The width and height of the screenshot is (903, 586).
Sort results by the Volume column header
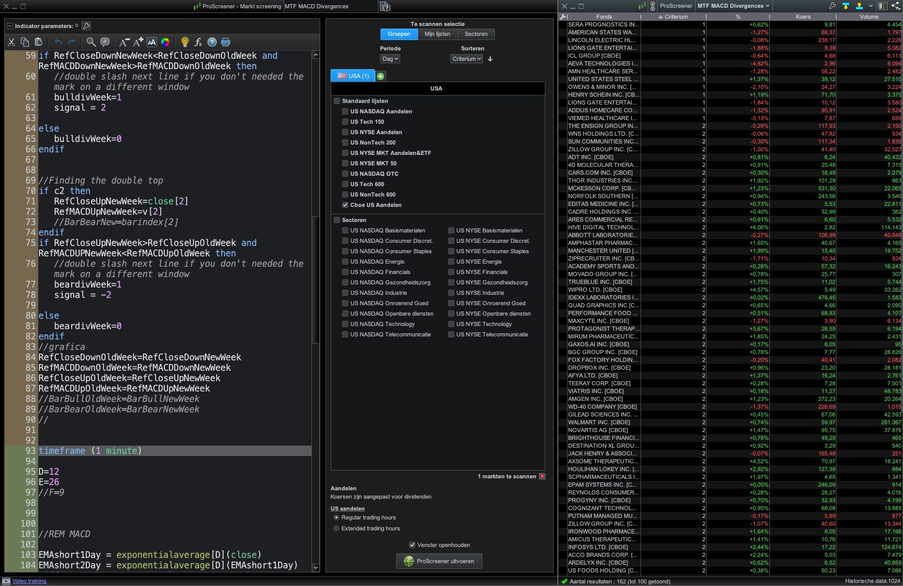click(x=869, y=17)
